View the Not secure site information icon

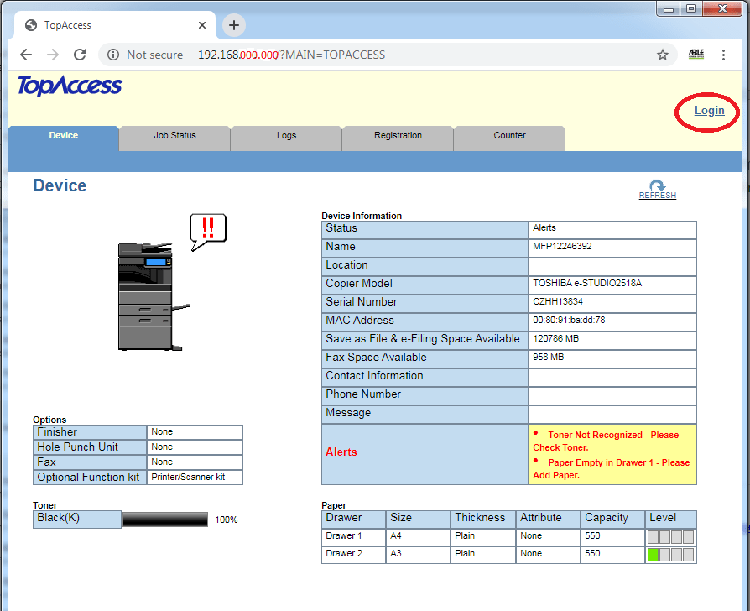tap(112, 54)
